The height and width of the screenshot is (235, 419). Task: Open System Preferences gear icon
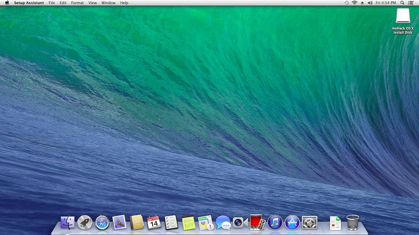click(310, 222)
